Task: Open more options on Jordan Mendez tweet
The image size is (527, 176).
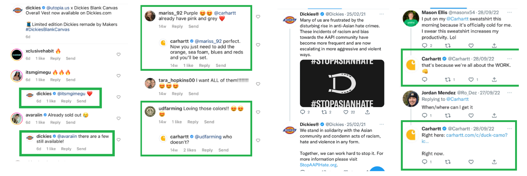Action: [509, 93]
